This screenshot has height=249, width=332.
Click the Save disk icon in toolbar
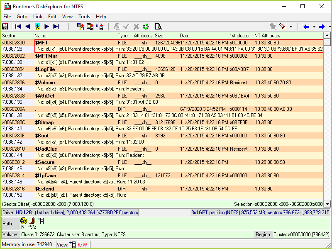5,27
